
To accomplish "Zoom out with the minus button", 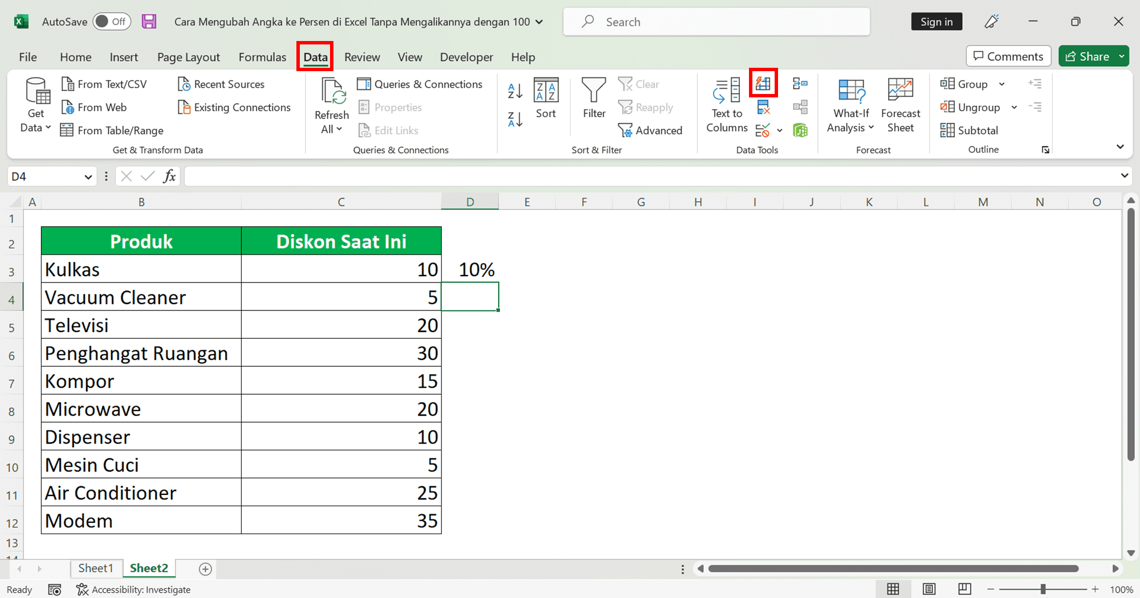I will click(991, 589).
